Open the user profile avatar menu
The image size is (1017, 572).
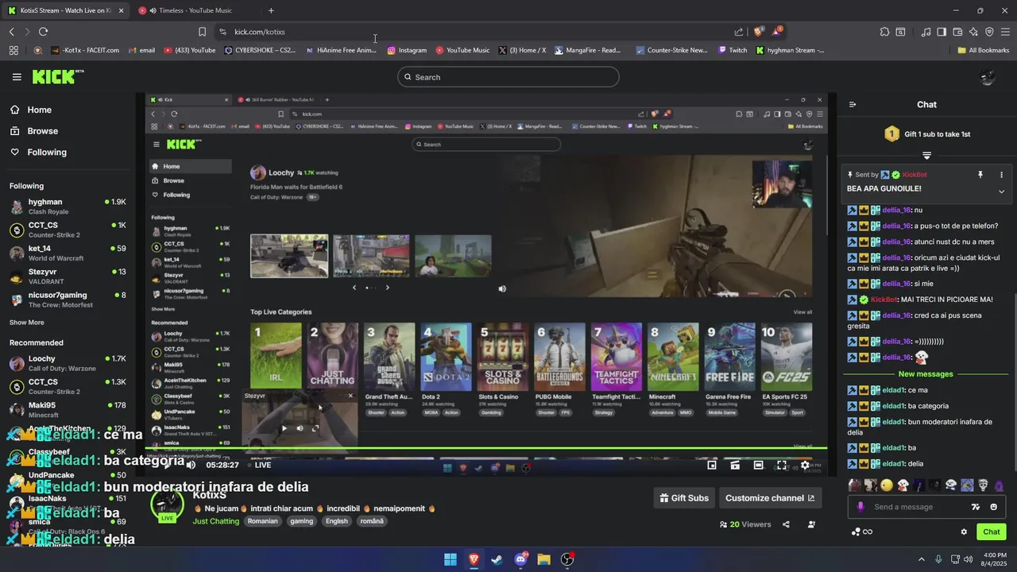[988, 77]
